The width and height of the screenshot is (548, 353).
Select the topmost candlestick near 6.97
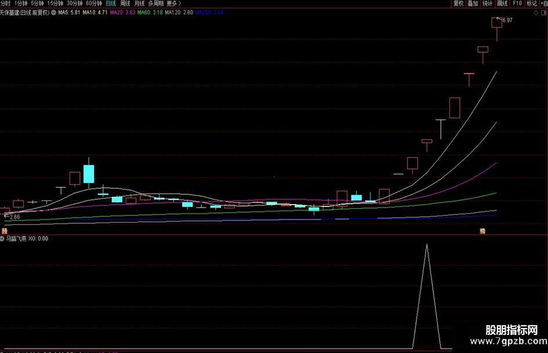tap(496, 23)
